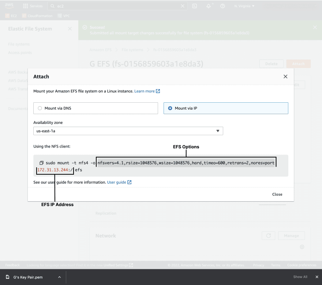
Task: Open the Terms footer link
Action: click(x=276, y=265)
